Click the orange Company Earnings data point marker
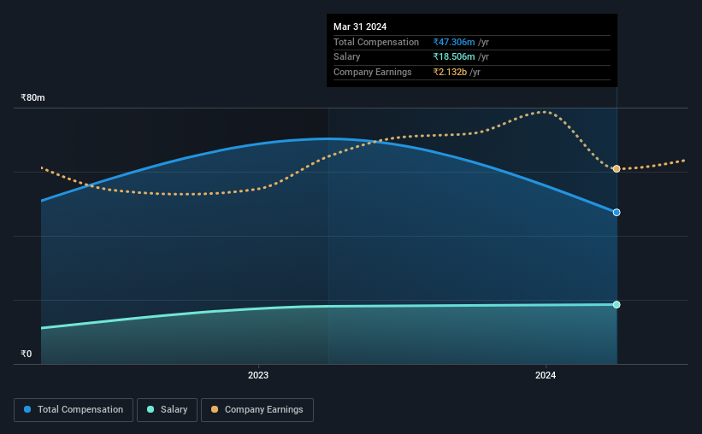Image resolution: width=702 pixels, height=434 pixels. [616, 168]
